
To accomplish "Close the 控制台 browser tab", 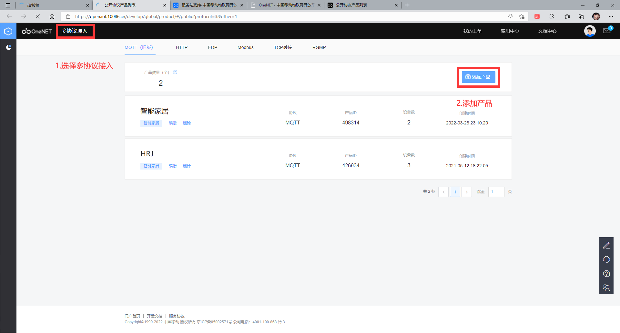I will point(87,5).
